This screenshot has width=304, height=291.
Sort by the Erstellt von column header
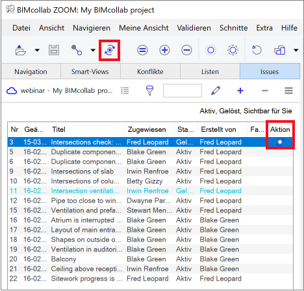(222, 129)
